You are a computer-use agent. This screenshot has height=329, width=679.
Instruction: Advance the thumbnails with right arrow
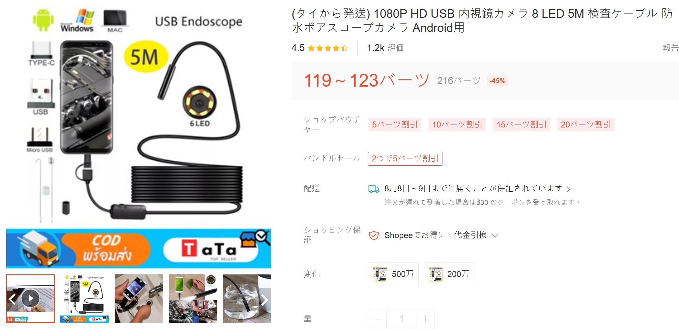[x=265, y=299]
